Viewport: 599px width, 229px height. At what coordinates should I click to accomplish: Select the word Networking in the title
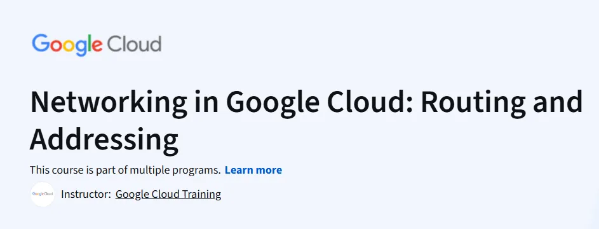109,103
